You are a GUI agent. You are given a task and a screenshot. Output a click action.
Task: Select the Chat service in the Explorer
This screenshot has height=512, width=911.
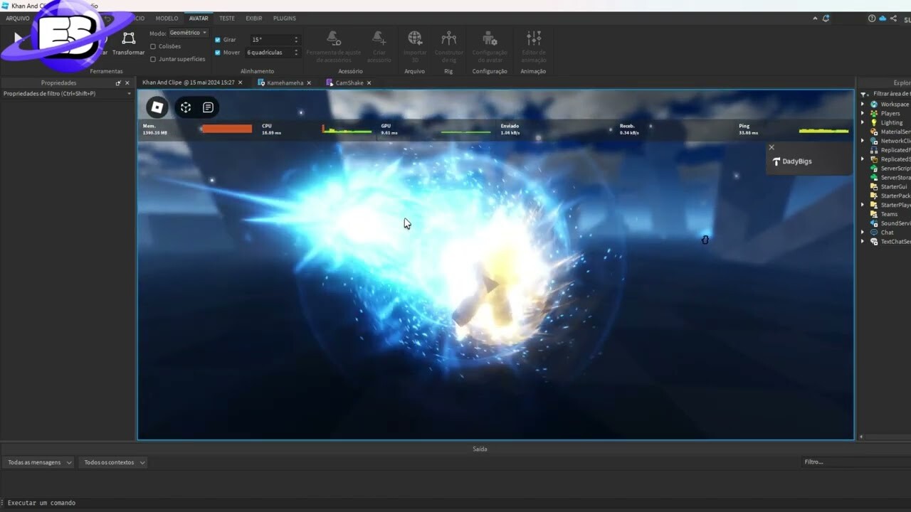886,232
